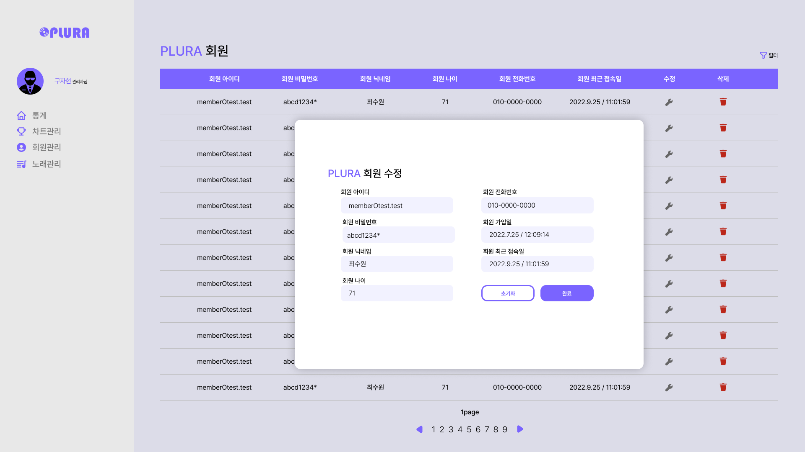
Task: Open 차트관리 chart management menu
Action: (46, 131)
